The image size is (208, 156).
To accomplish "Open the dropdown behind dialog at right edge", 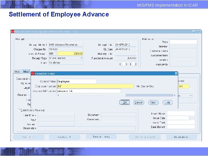I will [191, 96].
